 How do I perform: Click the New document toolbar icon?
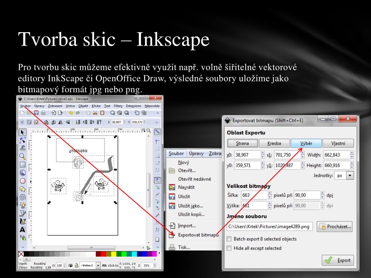pos(22,113)
